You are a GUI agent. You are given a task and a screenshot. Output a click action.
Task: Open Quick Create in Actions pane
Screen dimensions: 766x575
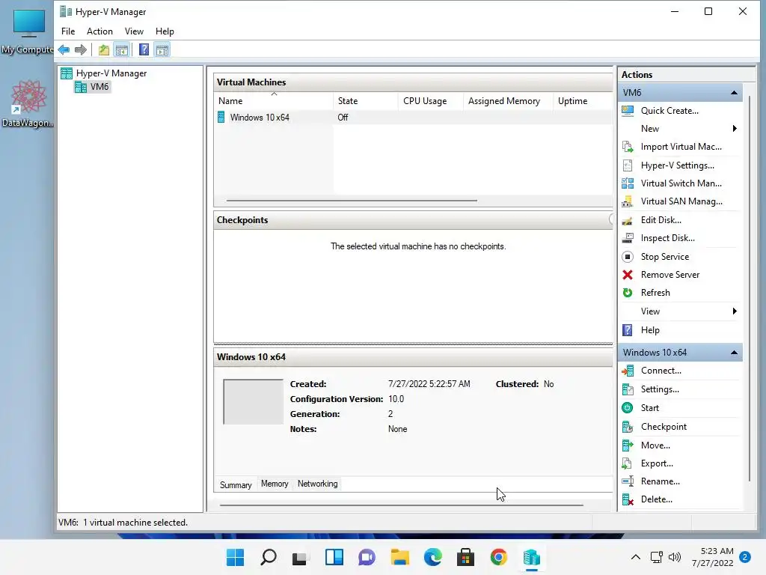click(670, 111)
